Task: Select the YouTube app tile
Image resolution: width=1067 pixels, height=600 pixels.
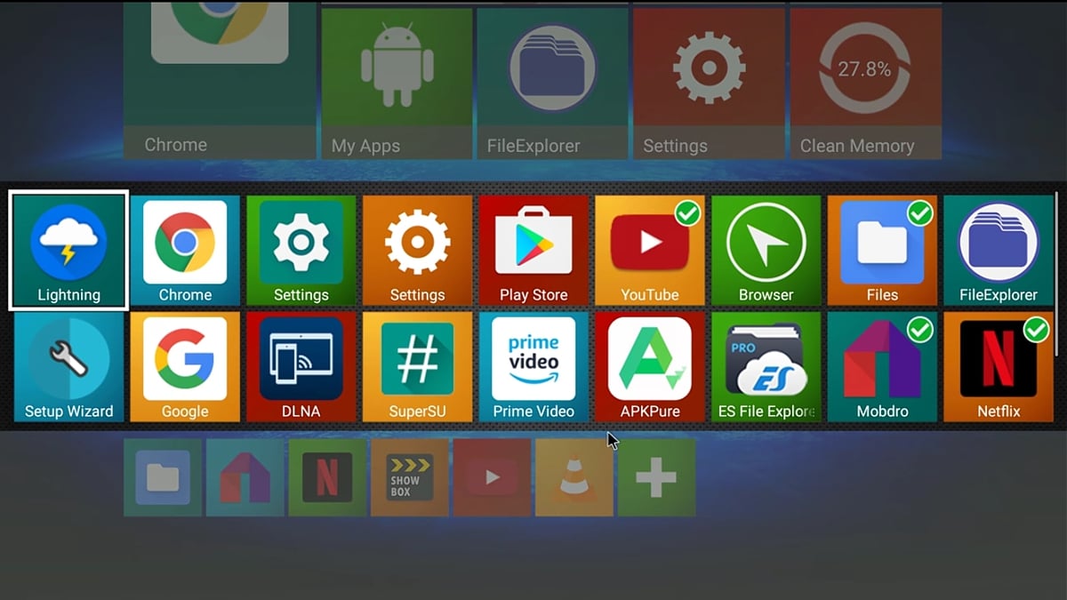Action: 650,251
